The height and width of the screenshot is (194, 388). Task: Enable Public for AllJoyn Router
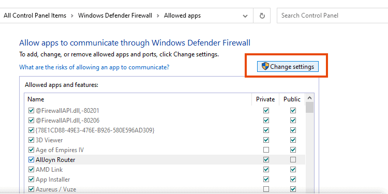pyautogui.click(x=293, y=160)
